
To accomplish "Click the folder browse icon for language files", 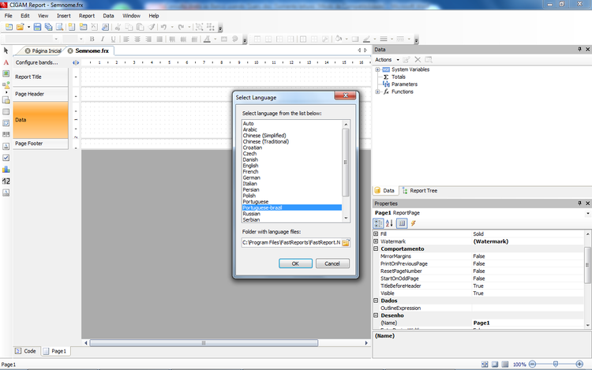I will point(346,242).
